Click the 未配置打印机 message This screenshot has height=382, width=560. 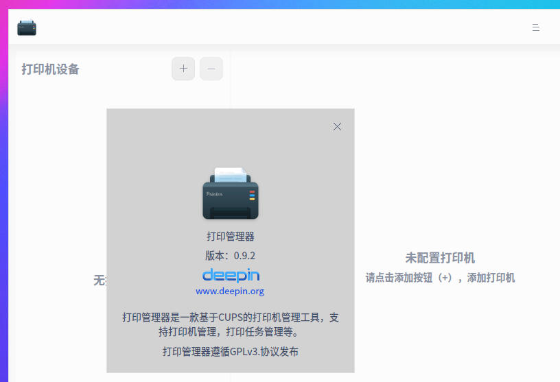(x=440, y=258)
